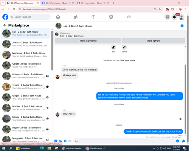This screenshot has height=151, width=189.
Task: View site information icon in address bar
Action: click(20, 9)
